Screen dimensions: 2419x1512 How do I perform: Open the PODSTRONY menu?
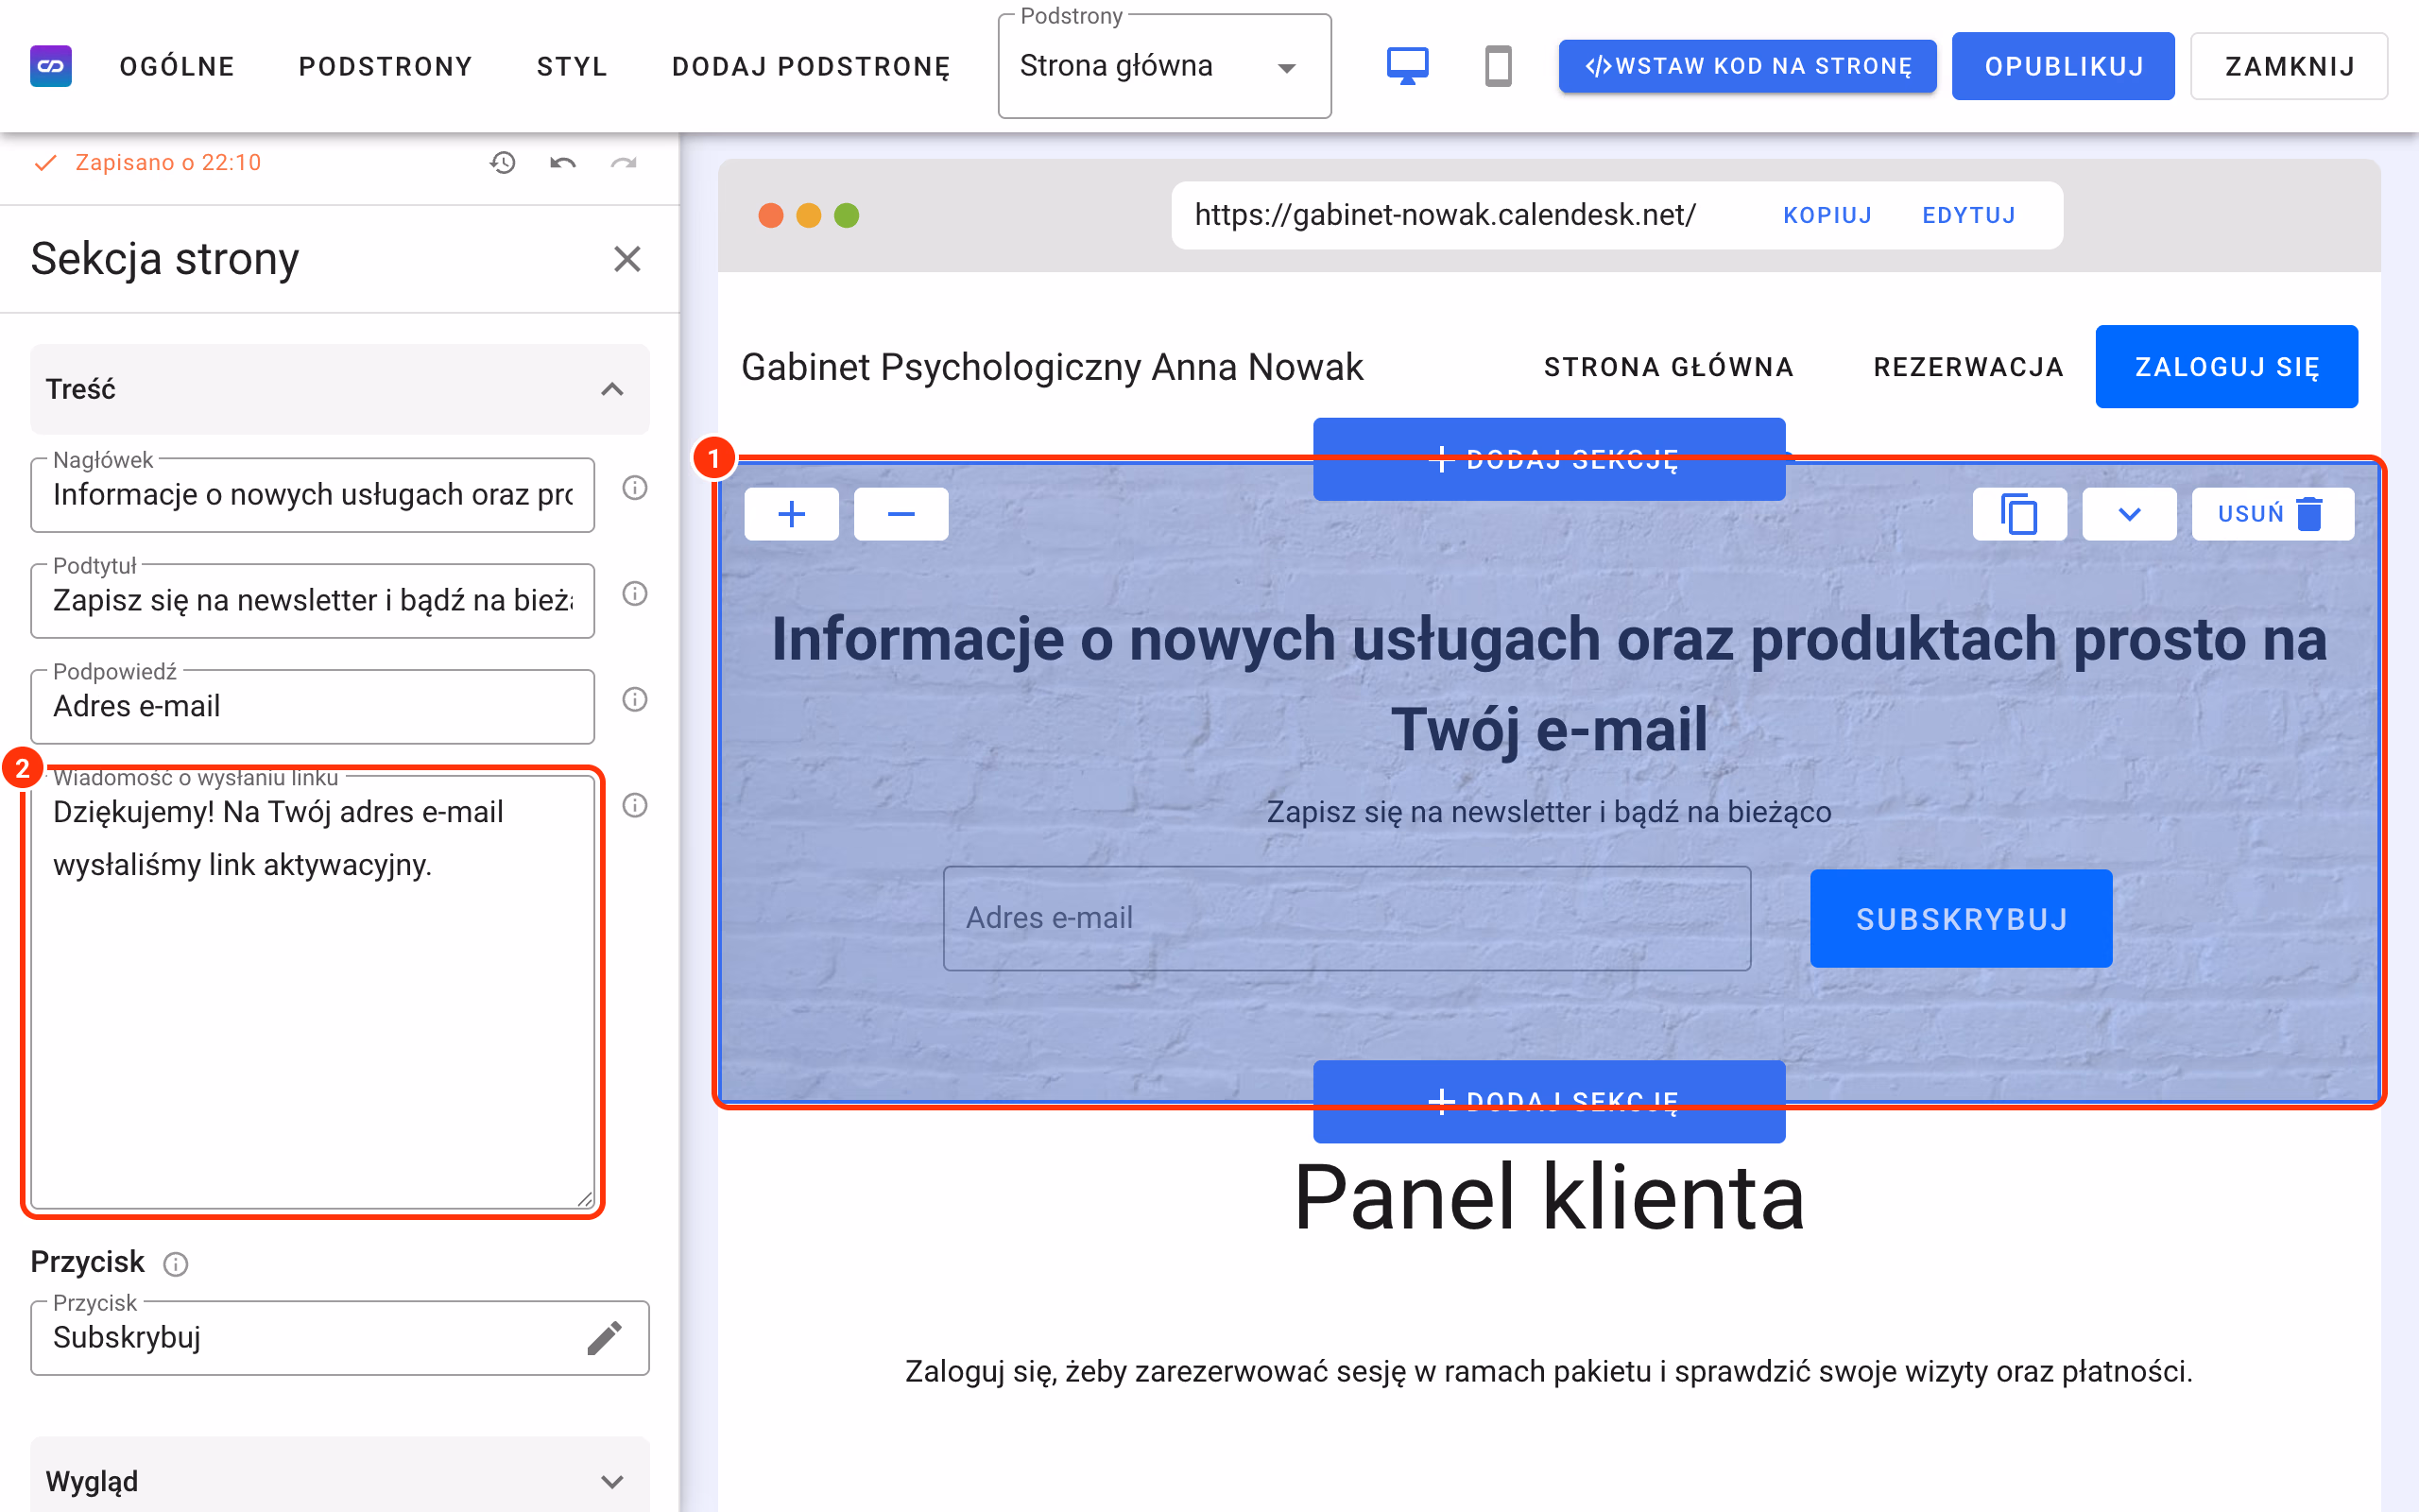(x=385, y=67)
